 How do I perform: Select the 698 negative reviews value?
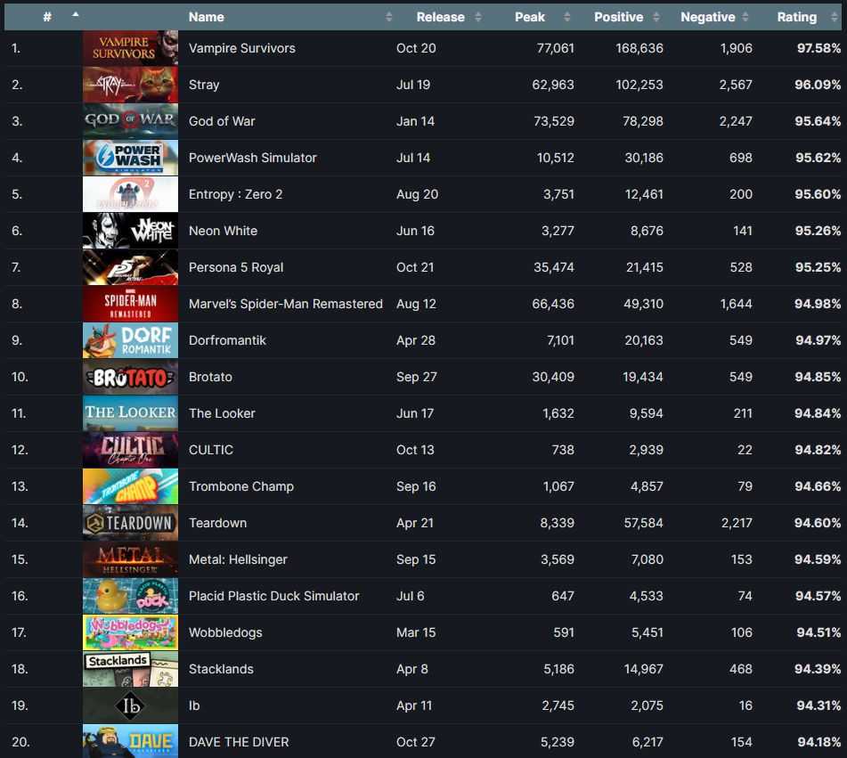pos(741,158)
